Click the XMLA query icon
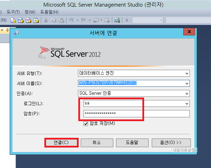Image resolution: width=211 pixels, height=168 pixels. pyautogui.click(x=36, y=20)
